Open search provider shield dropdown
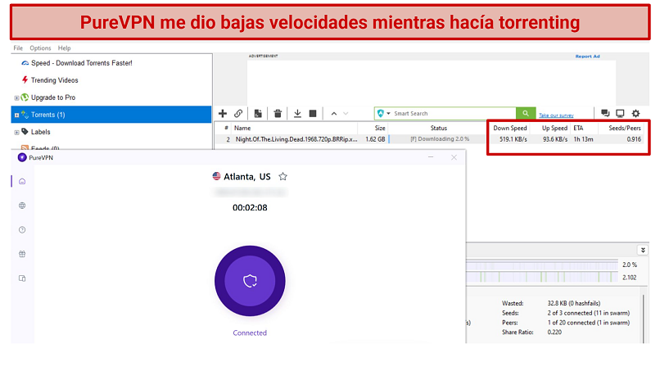660x371 pixels. click(x=383, y=113)
